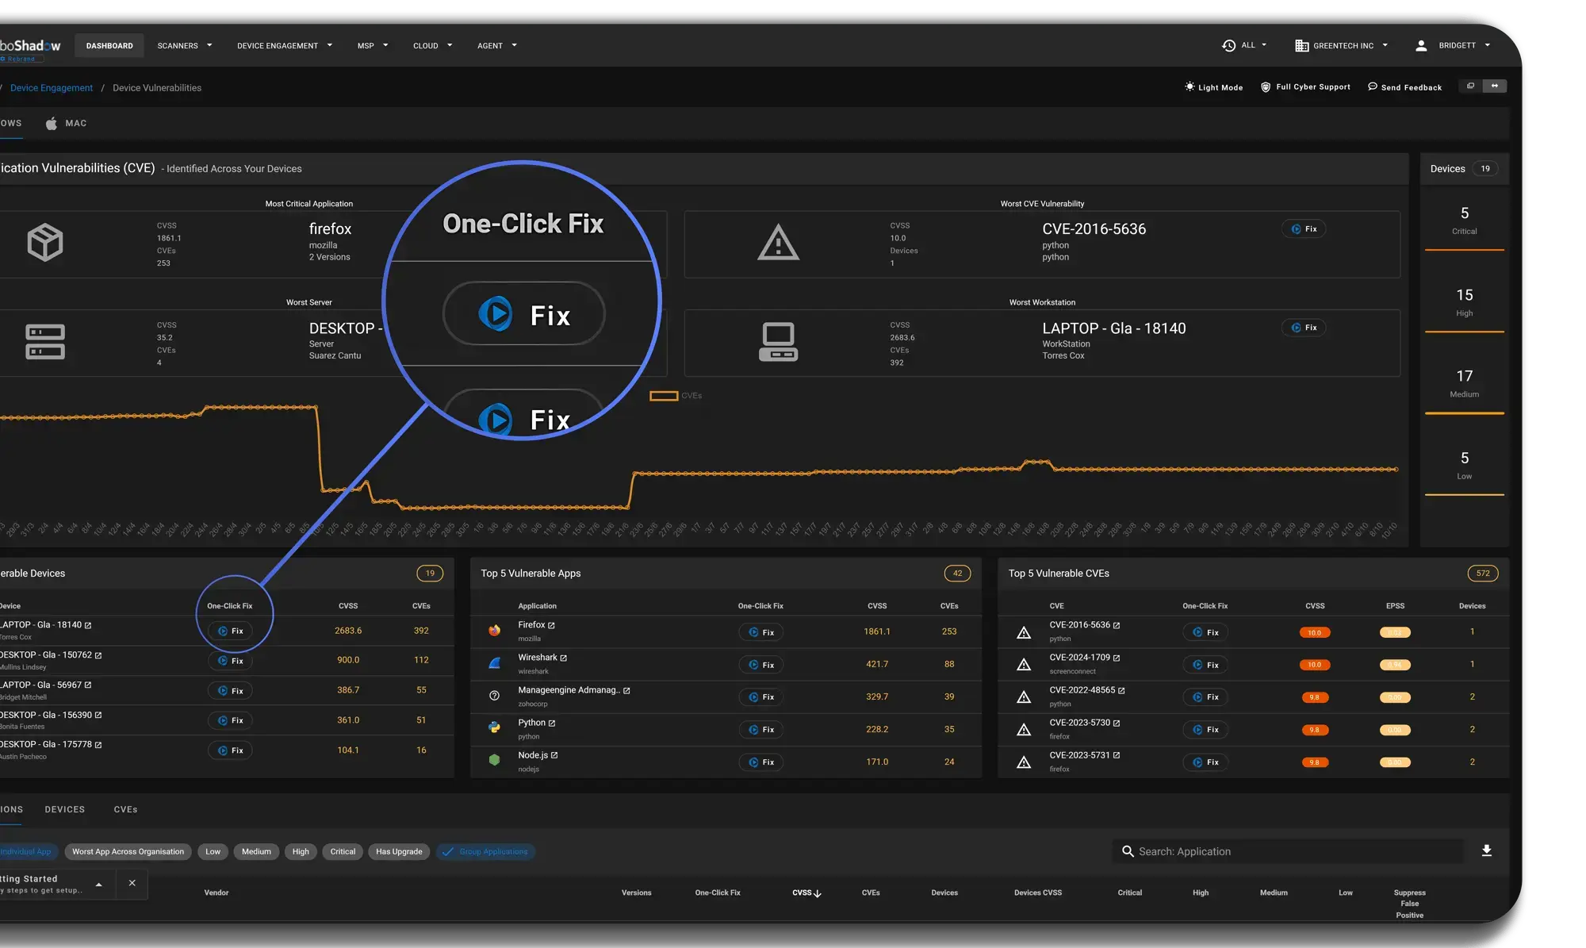The width and height of the screenshot is (1586, 948).
Task: Expand the SCANNERS dropdown menu
Action: [x=184, y=45]
